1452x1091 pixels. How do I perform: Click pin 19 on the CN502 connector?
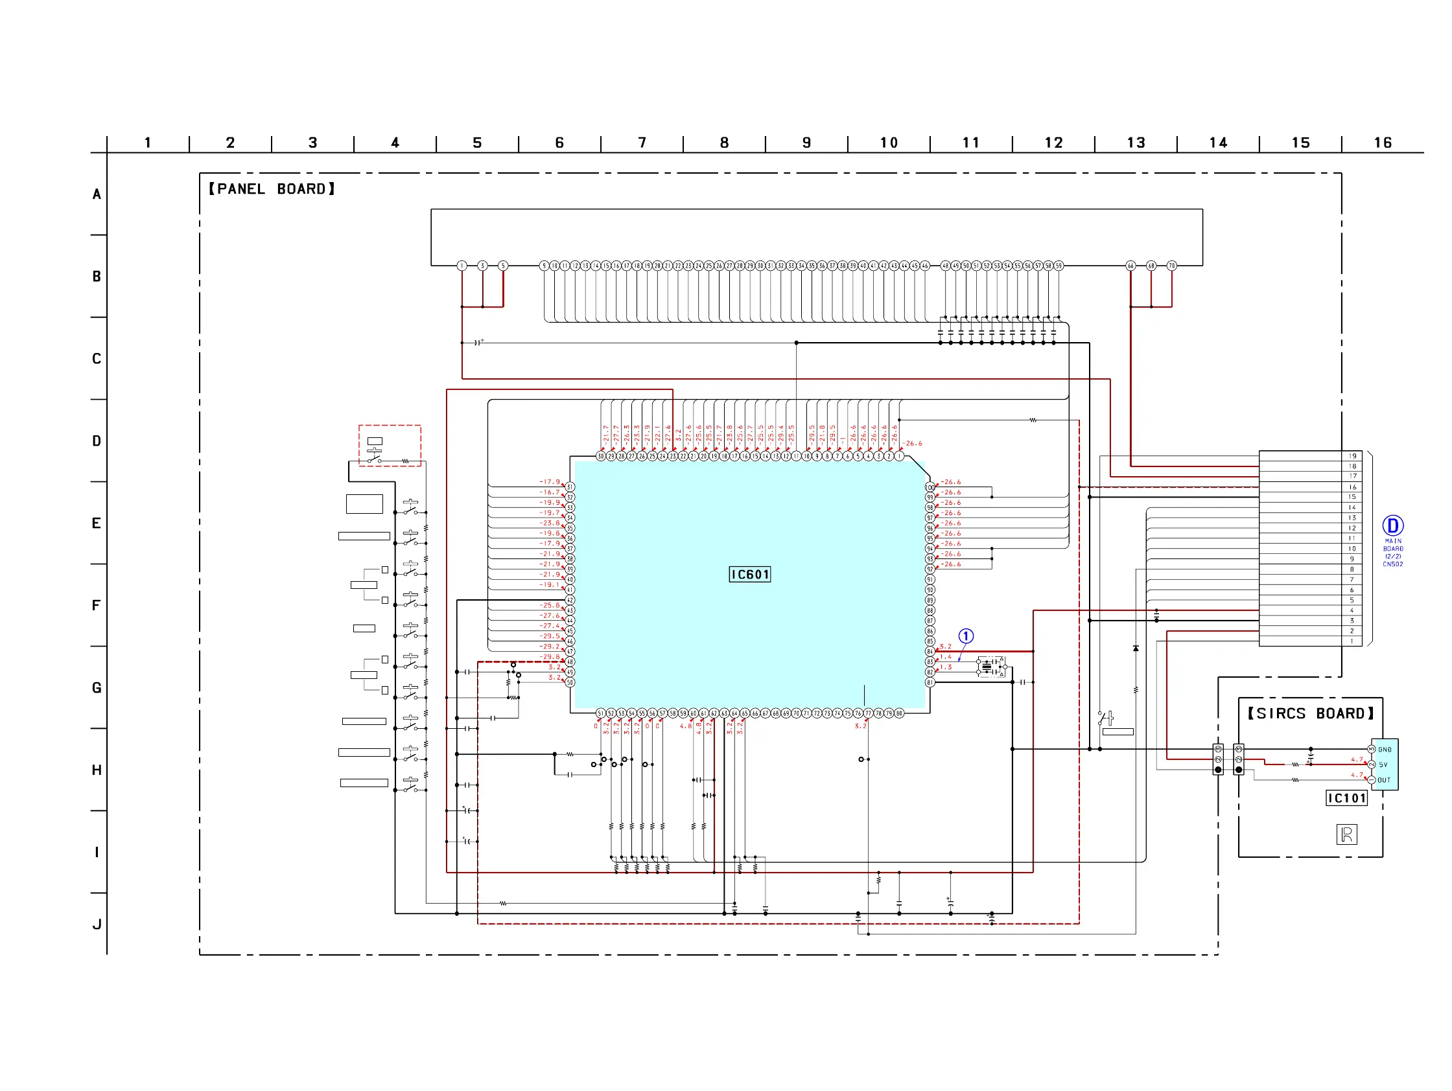(1352, 456)
